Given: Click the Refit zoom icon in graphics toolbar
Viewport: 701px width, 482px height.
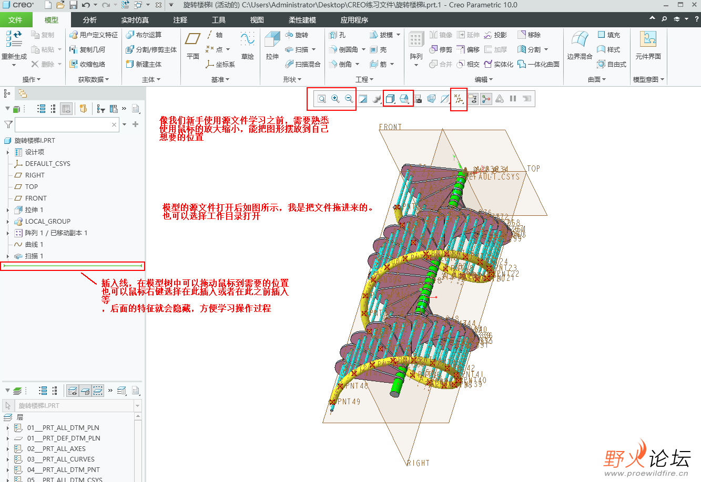Looking at the screenshot, I should click(321, 99).
